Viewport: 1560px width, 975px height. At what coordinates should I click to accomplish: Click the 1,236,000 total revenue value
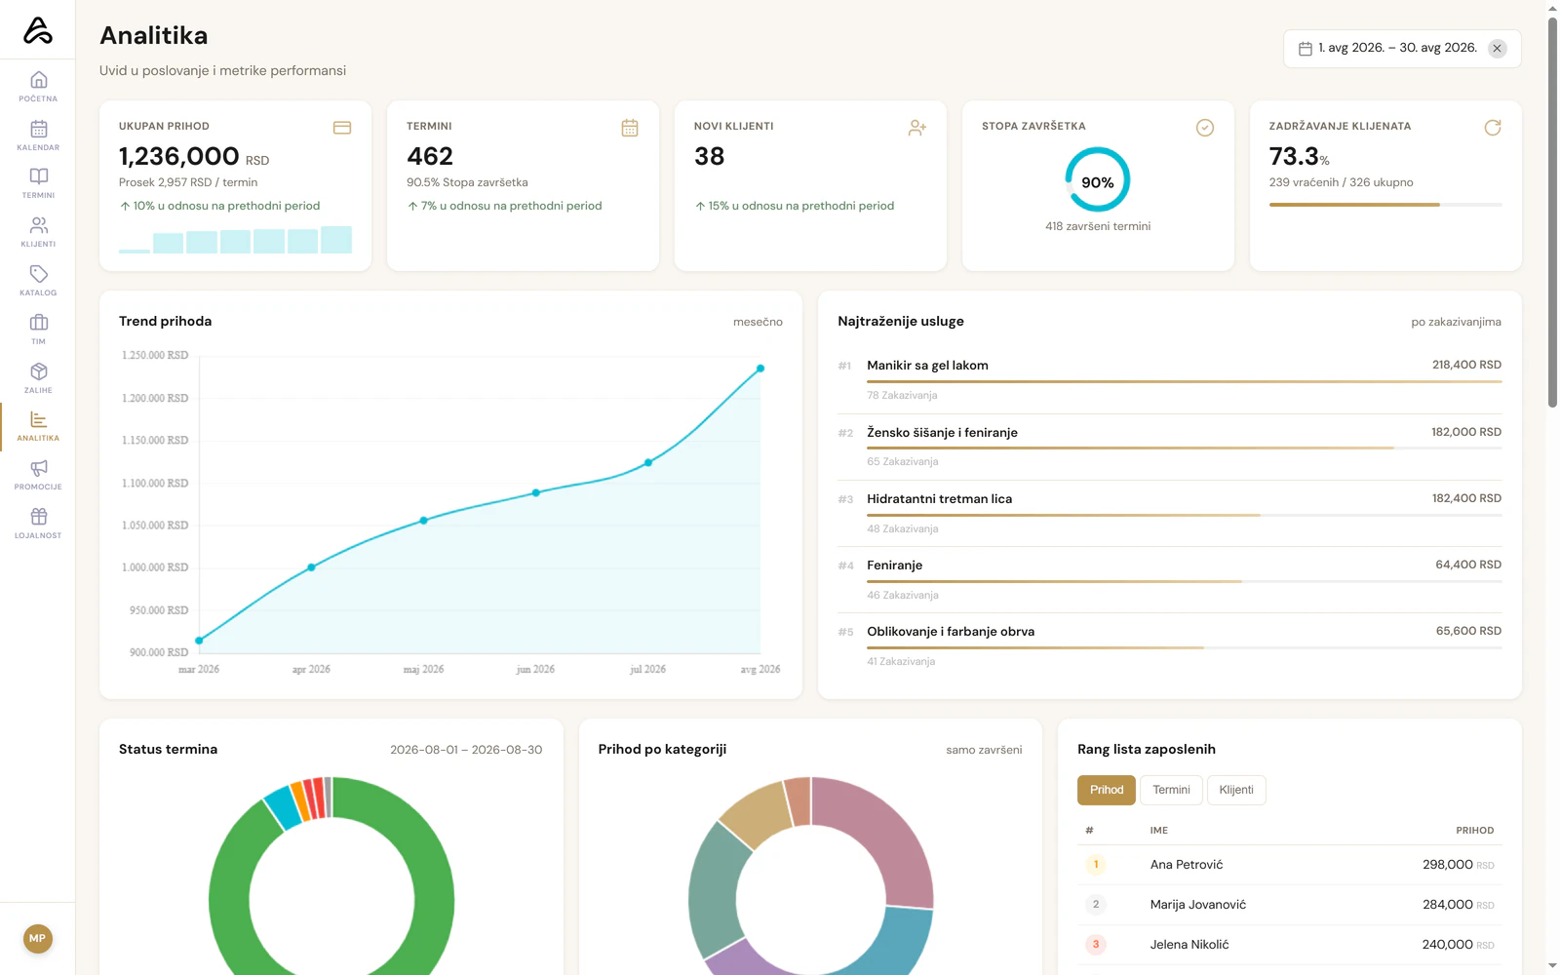click(x=178, y=156)
